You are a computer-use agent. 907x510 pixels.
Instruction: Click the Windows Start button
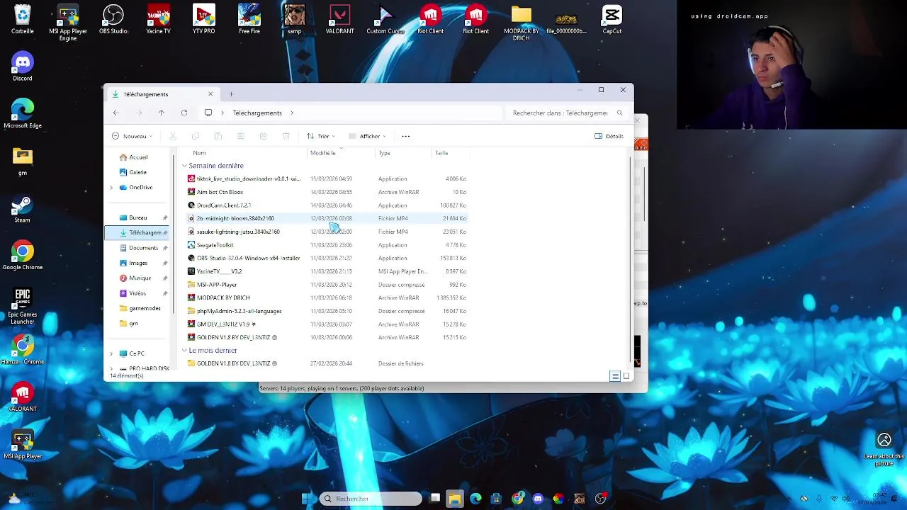pos(308,499)
